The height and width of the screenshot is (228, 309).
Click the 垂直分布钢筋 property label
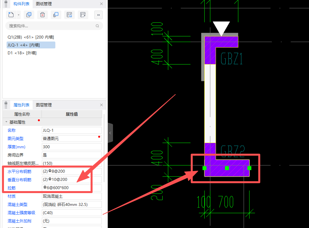[x=19, y=180]
